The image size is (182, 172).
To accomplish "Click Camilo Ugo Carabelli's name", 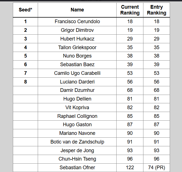I will coord(77,73).
